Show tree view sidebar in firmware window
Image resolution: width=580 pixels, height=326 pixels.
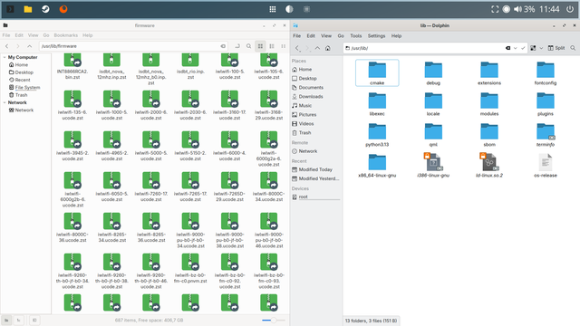(18, 320)
